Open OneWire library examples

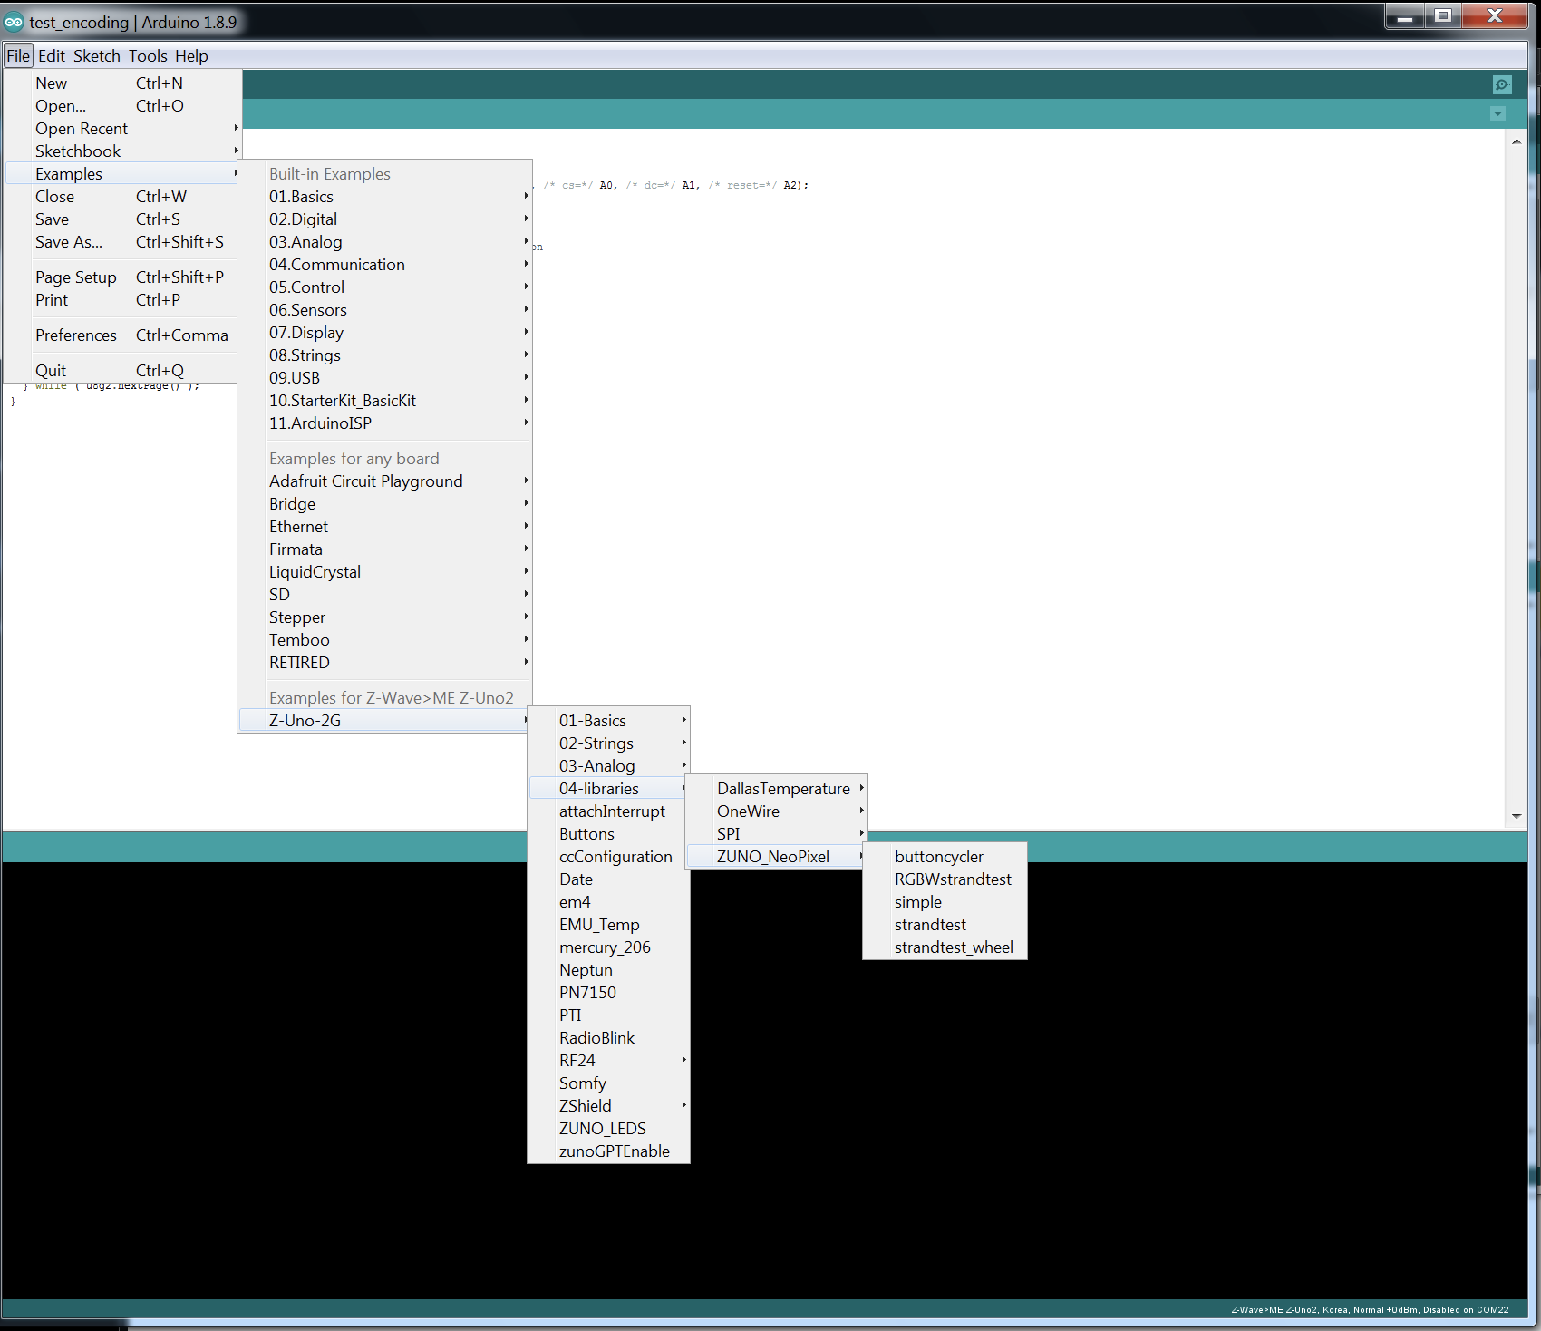(776, 811)
